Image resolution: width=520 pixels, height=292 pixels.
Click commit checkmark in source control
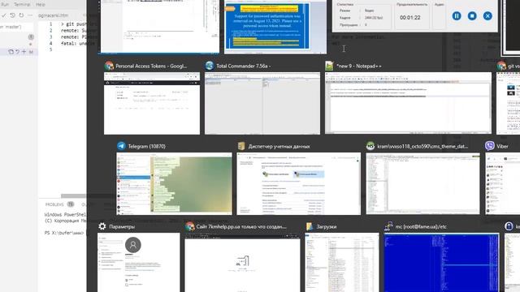click(x=4, y=15)
